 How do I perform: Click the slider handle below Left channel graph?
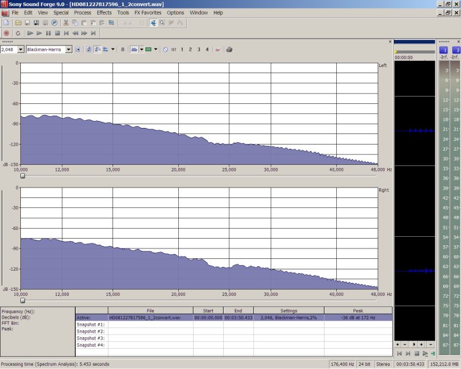(x=23, y=176)
